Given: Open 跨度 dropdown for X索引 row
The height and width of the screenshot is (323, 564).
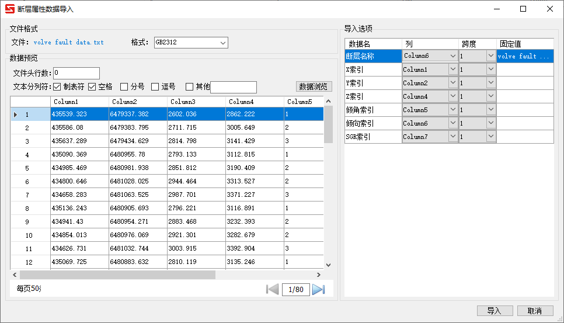Looking at the screenshot, I should [491, 69].
